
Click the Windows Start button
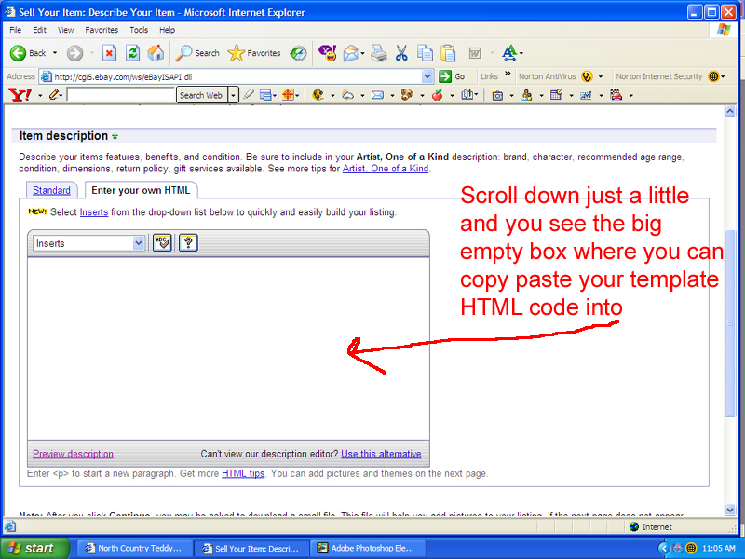click(x=30, y=548)
